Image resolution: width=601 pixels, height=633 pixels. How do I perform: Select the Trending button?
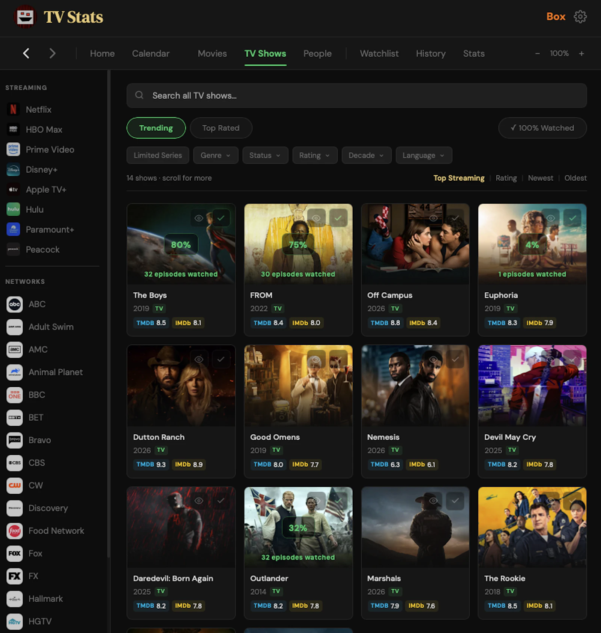[156, 128]
